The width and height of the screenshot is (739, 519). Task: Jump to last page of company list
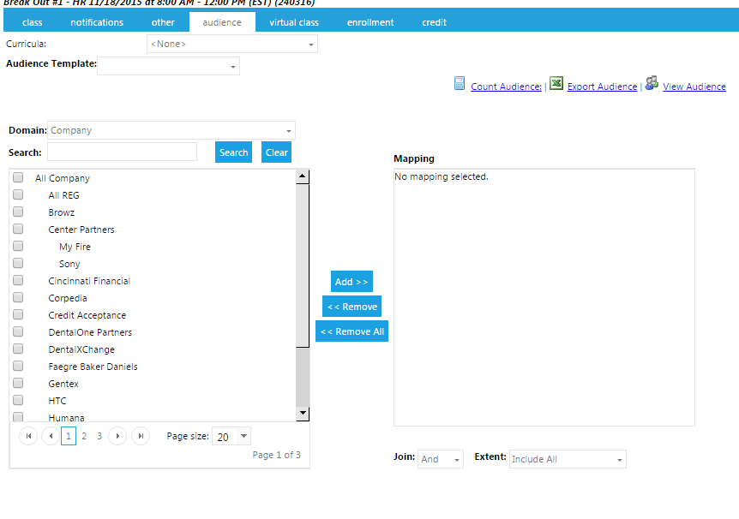[x=141, y=436]
